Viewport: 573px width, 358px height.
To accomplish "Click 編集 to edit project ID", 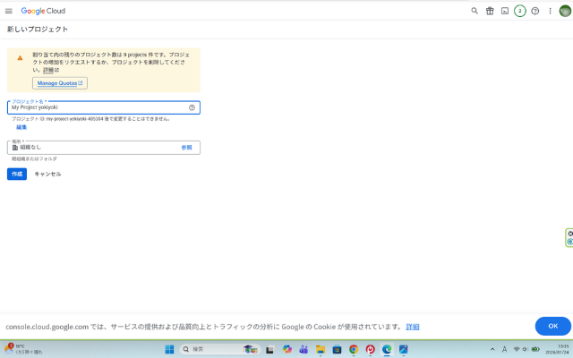I will (21, 127).
